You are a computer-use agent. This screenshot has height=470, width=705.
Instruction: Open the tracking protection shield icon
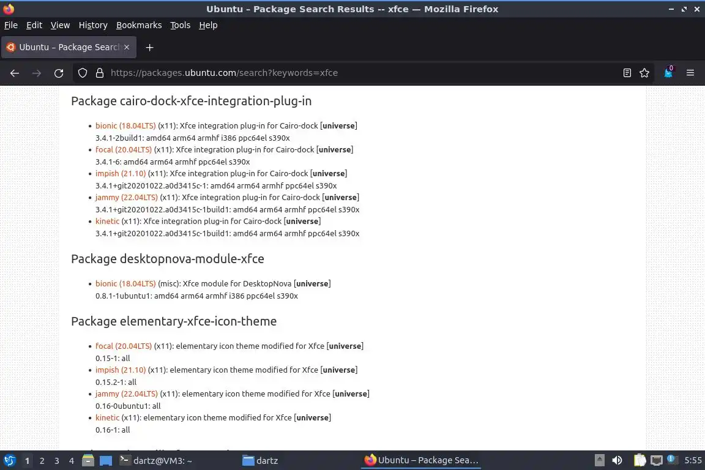click(82, 73)
